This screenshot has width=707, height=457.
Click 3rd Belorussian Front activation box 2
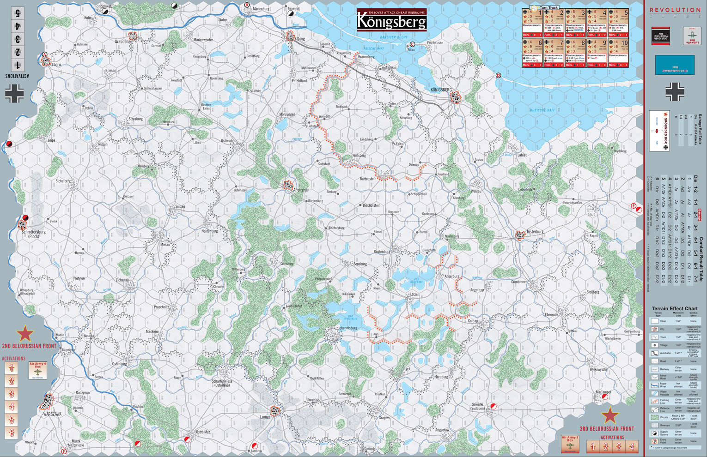click(606, 446)
